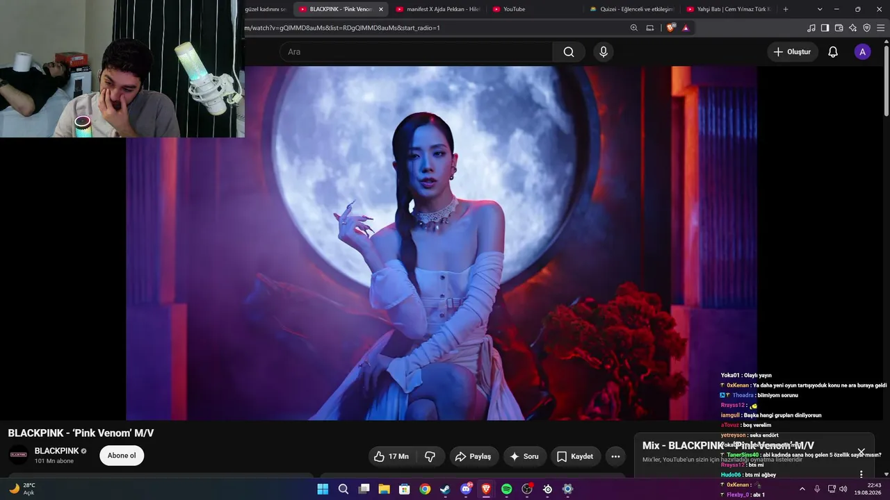Open a new browser tab
Viewport: 890px width, 500px height.
tap(786, 9)
